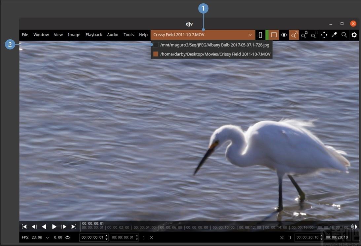Uncheck the Crissy Field entry orange checkbox
Image resolution: width=361 pixels, height=246 pixels.
(x=156, y=54)
